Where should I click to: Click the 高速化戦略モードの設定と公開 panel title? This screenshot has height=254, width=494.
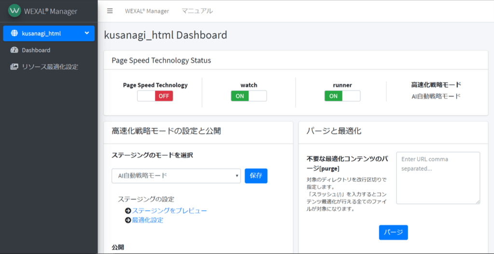(x=166, y=131)
